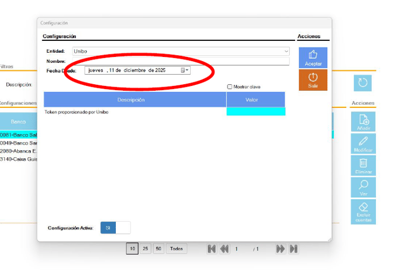Click the Aceptar thumbs-up button
This screenshot has width=398, height=277.
coord(312,58)
